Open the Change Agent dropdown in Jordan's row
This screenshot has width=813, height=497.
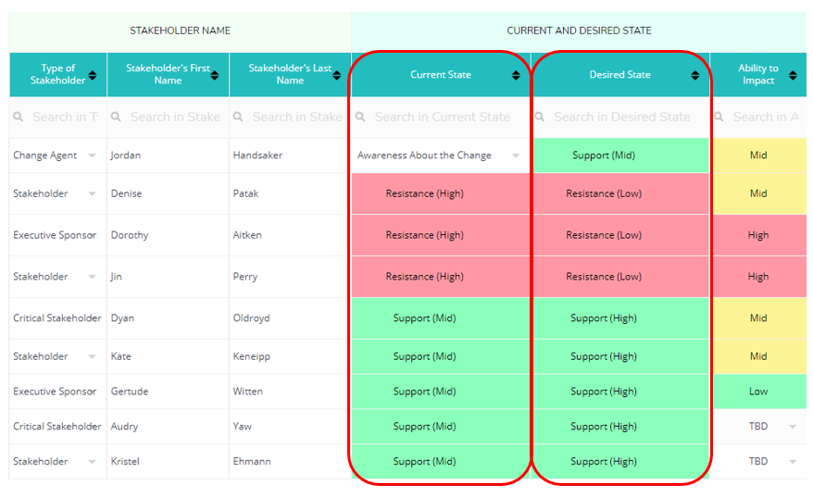click(92, 155)
